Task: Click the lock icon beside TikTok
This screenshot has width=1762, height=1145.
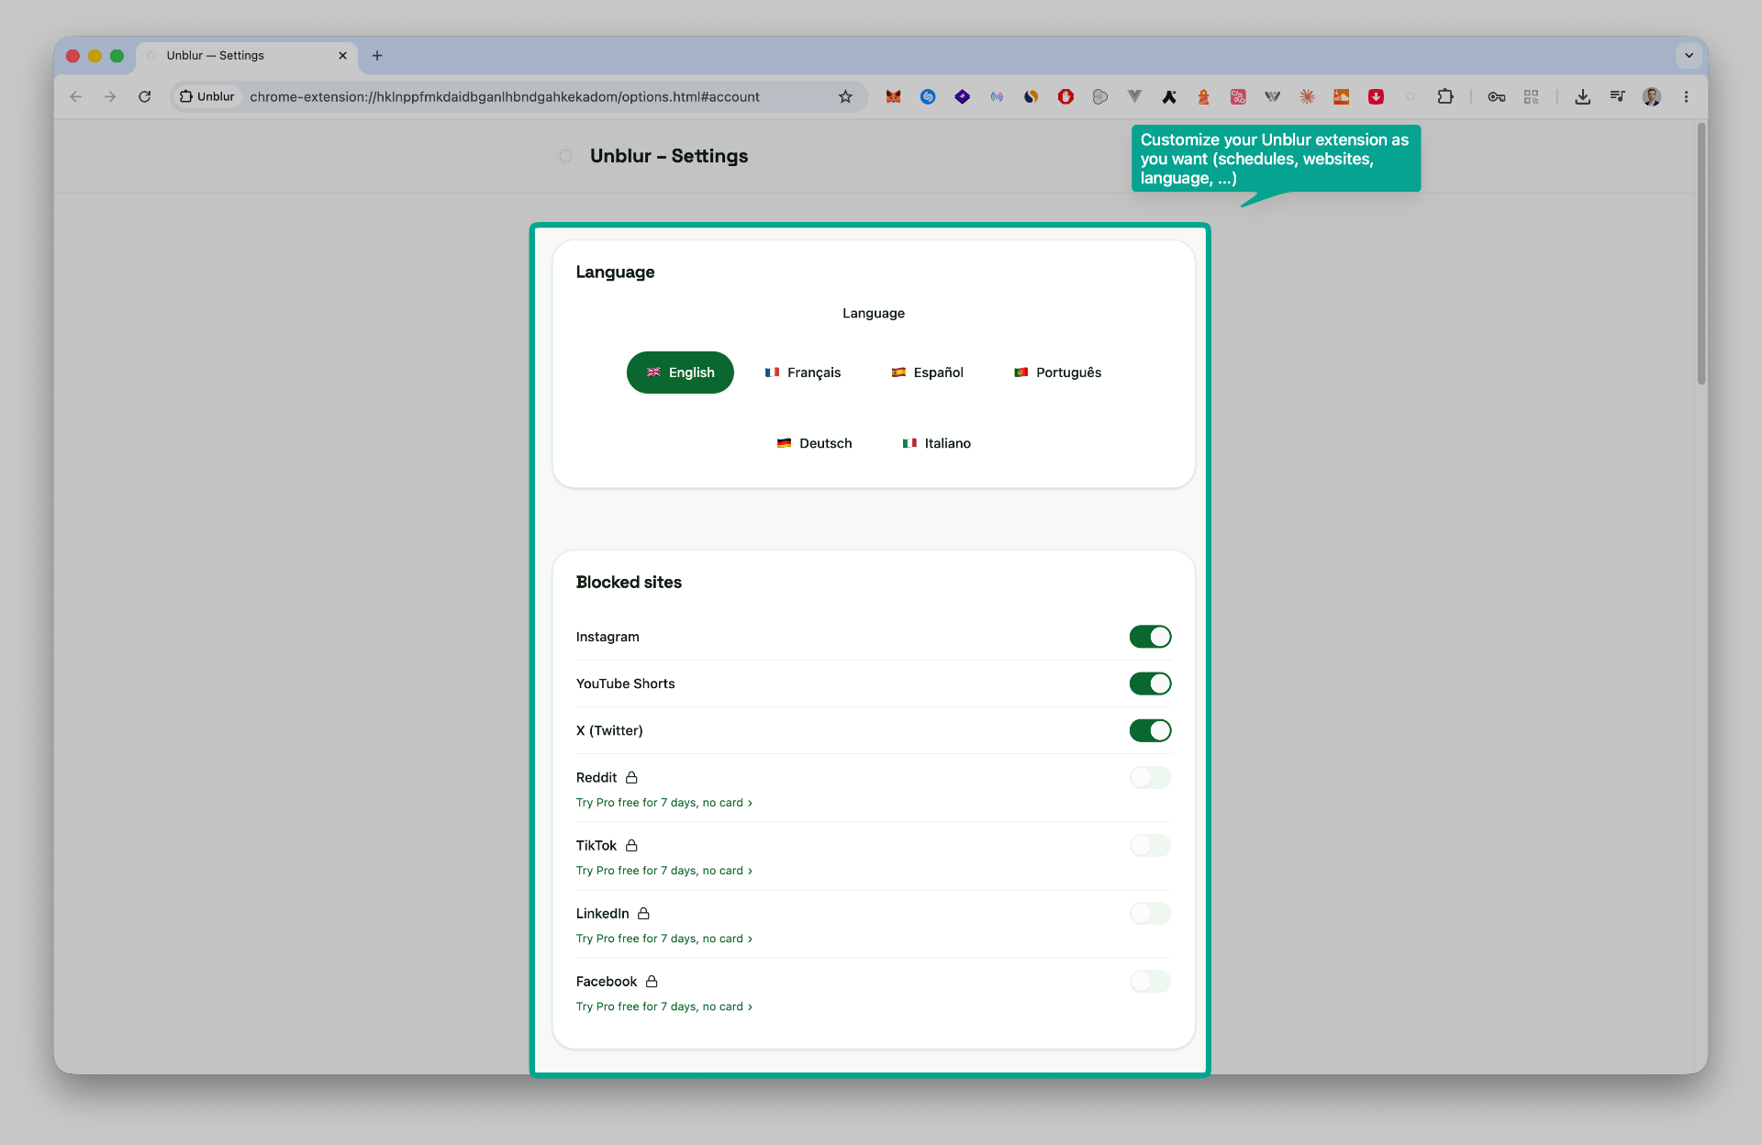Action: pyautogui.click(x=631, y=845)
